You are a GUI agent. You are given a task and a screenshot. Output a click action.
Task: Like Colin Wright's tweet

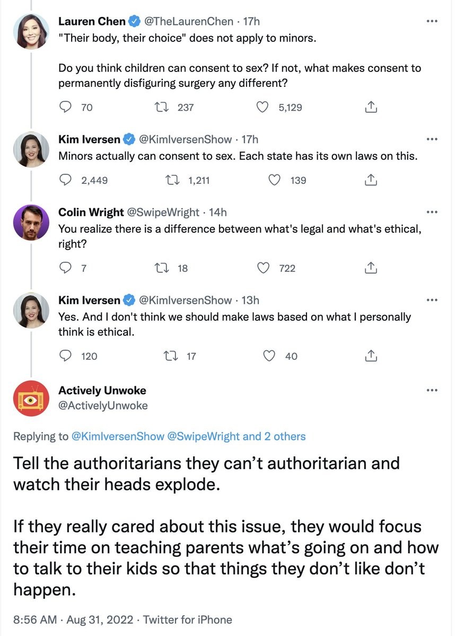click(262, 268)
